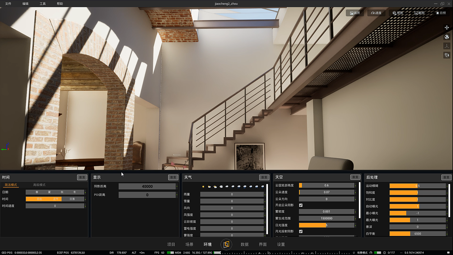Click the axis icon below the globe
Screen dimensions: 453x255
click(447, 46)
